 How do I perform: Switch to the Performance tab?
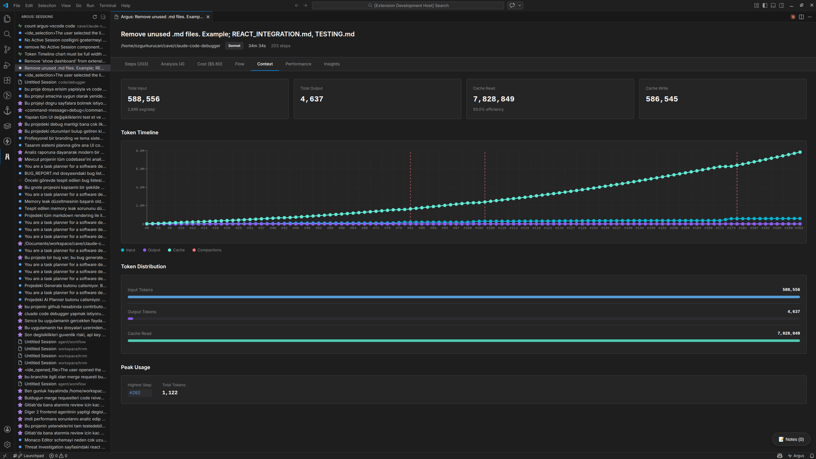click(x=298, y=64)
